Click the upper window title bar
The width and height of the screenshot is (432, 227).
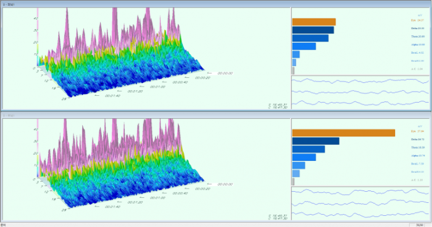(216, 4)
